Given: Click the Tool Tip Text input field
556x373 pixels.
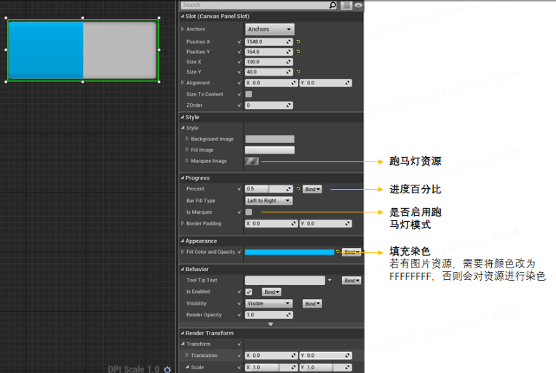Looking at the screenshot, I should pyautogui.click(x=285, y=281).
